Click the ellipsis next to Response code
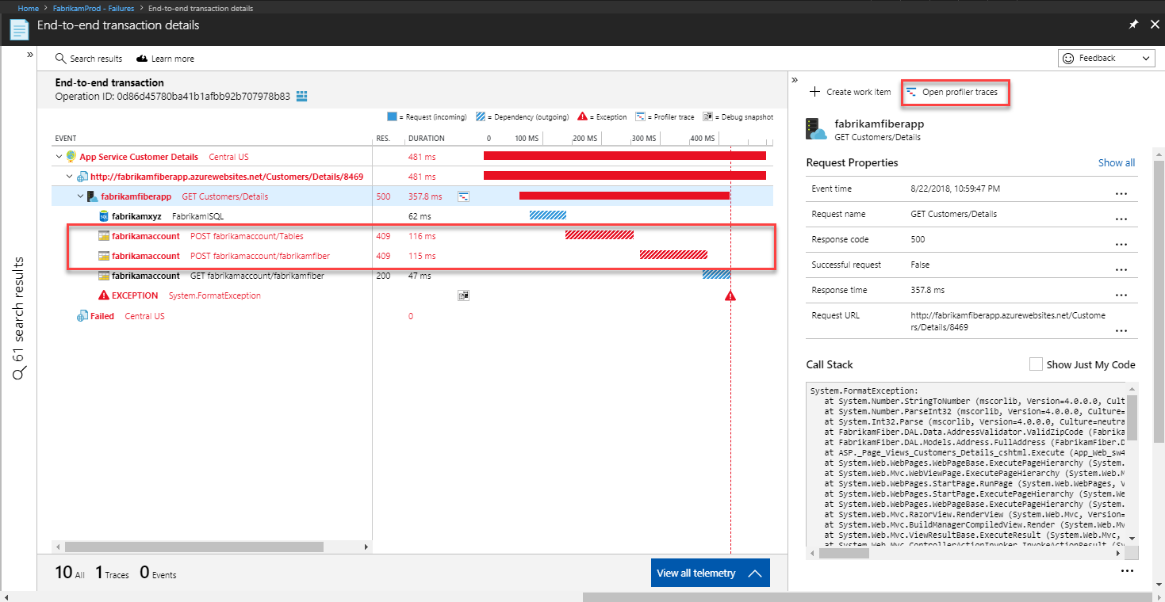The width and height of the screenshot is (1165, 602). tap(1121, 244)
